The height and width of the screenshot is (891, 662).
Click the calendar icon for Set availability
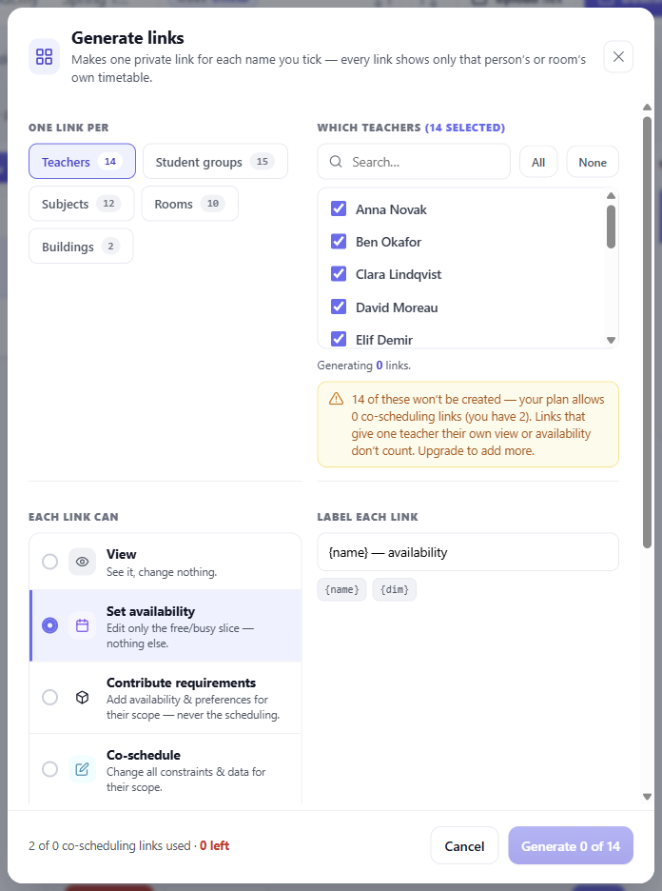(x=83, y=625)
